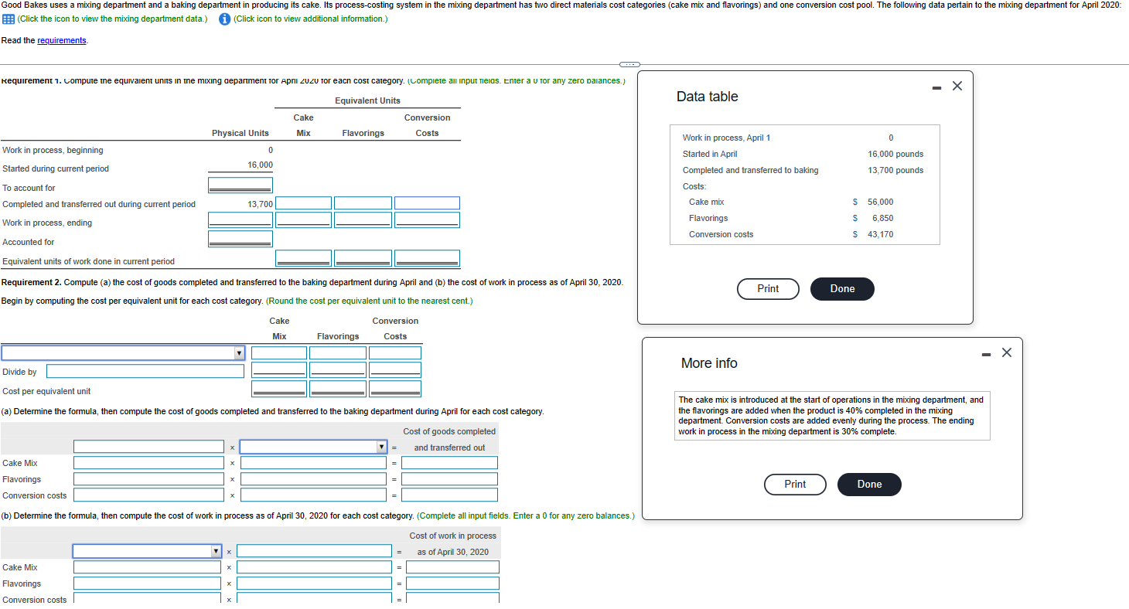Click the ellipsis divider handle above Requirement 1
The image size is (1129, 609).
click(630, 64)
